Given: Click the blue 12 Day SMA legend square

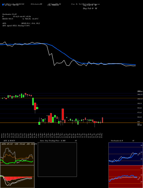Looking at the screenshot, I should [x=3, y=5].
